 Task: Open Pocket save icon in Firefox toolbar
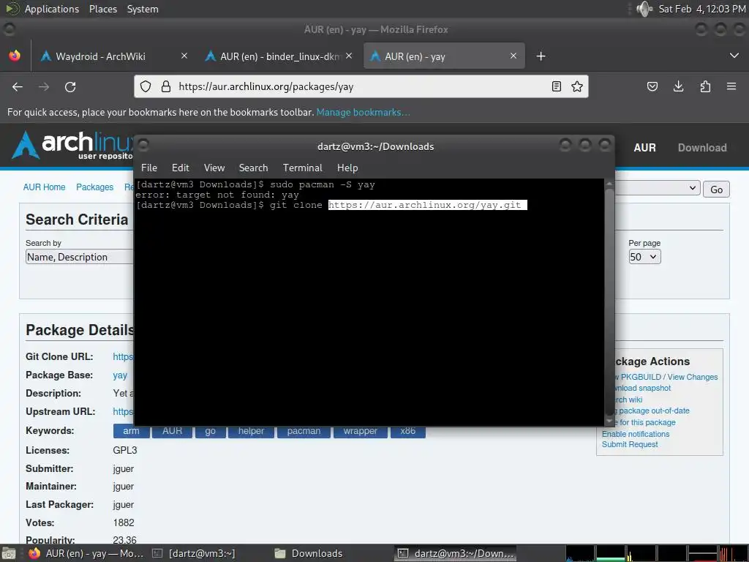[652, 86]
